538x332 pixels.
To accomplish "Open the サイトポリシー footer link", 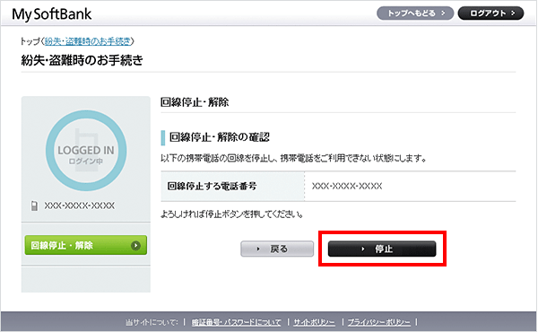I will click(x=315, y=322).
